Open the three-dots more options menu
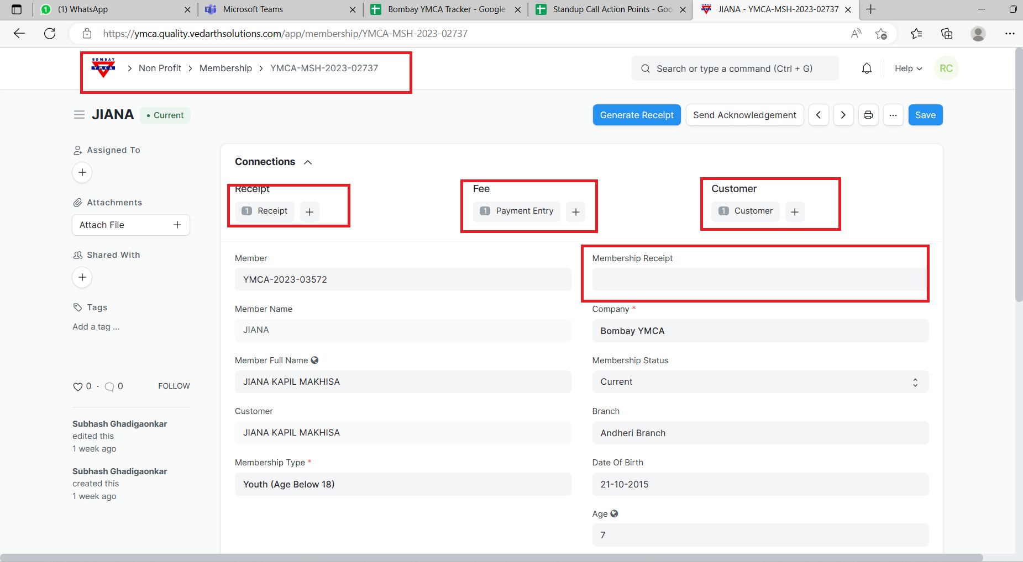The width and height of the screenshot is (1023, 562). point(893,115)
